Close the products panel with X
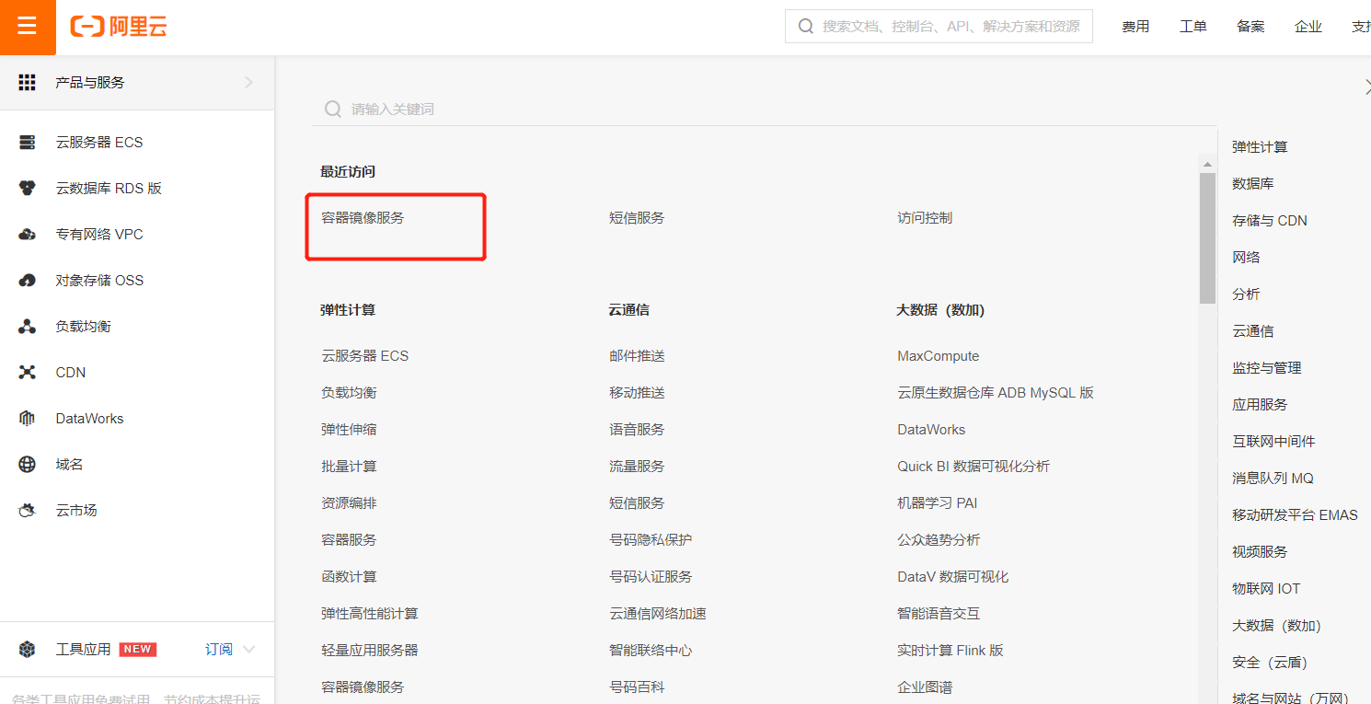Screen dimensions: 1371x704 [1366, 86]
